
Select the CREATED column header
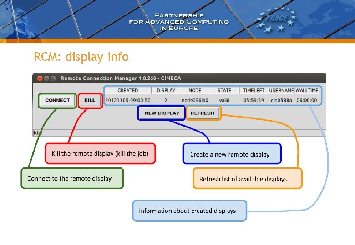(x=128, y=90)
